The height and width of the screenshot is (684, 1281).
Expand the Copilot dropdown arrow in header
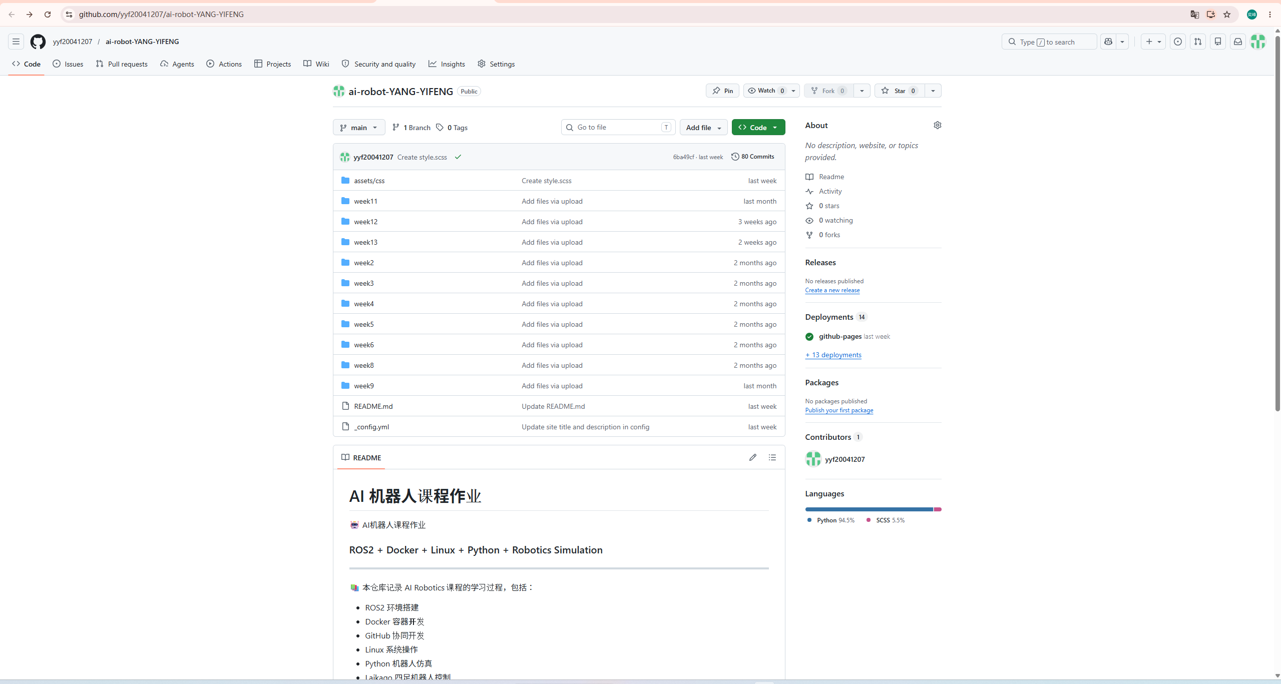click(1122, 42)
